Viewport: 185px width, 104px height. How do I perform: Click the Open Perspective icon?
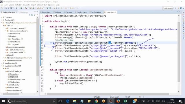tap(175, 8)
